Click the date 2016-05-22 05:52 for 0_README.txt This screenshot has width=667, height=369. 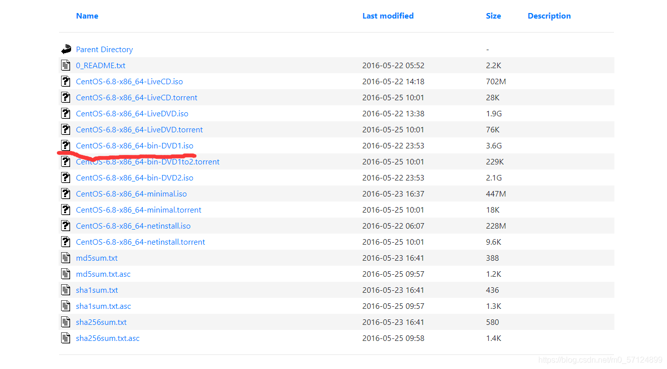[394, 66]
